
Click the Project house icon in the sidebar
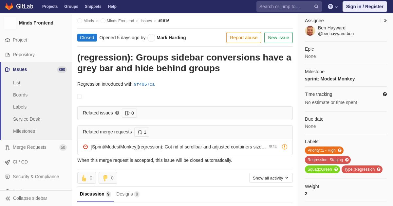8,40
